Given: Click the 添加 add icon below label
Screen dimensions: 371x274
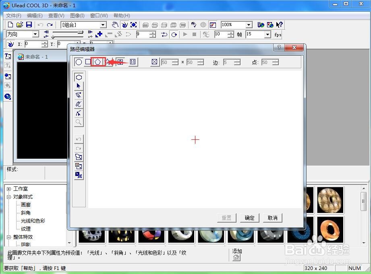Looking at the screenshot, I should pos(236,258).
